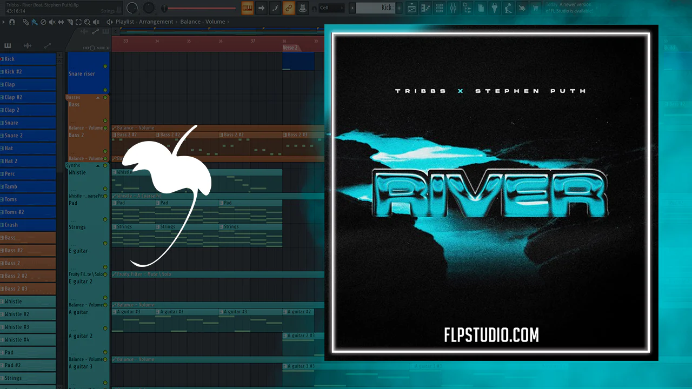This screenshot has width=692, height=389.
Task: Show automation clips in the picker
Action: click(x=47, y=46)
